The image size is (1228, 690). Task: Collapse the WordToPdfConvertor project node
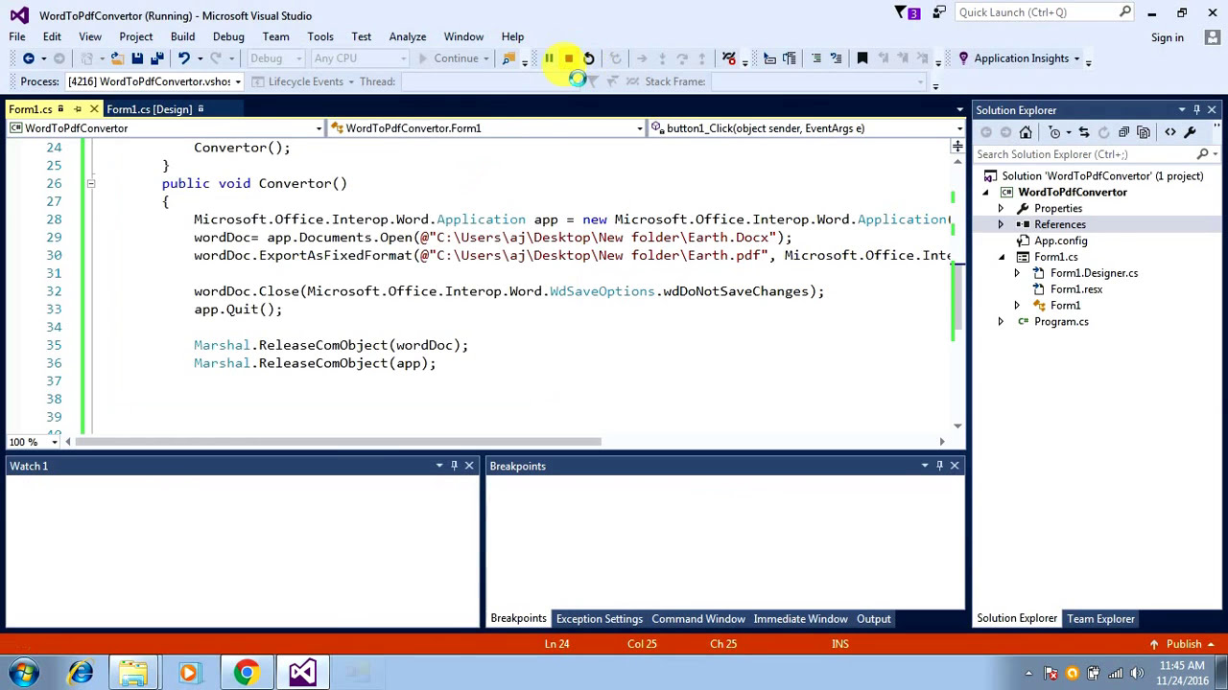coord(985,193)
